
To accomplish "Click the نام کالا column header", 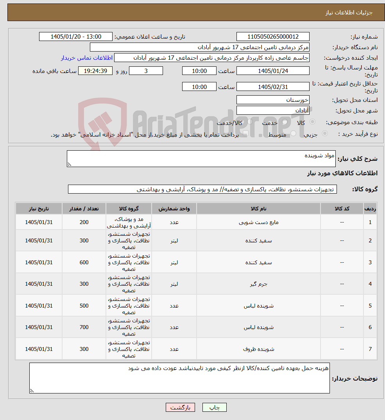I will tap(258, 209).
